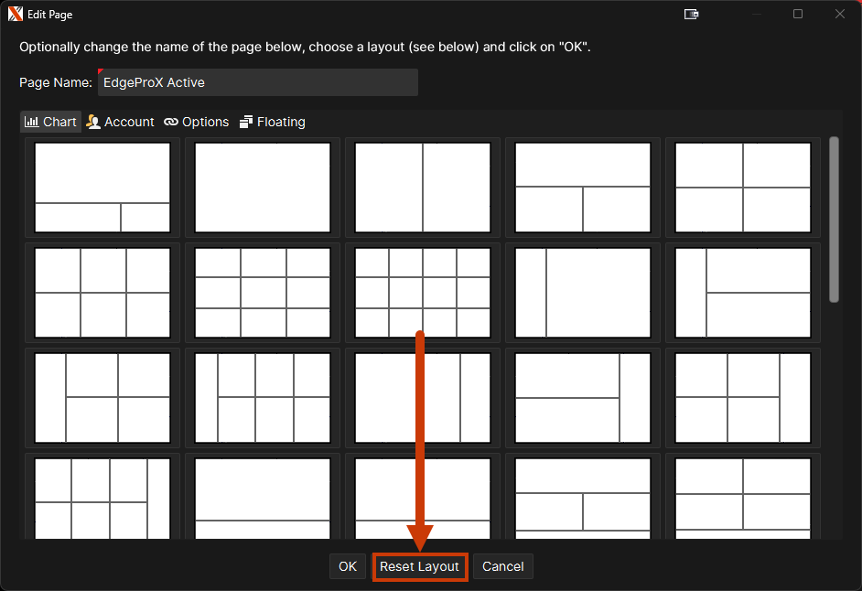Select layout with narrow left and one large pane
Viewport: 862px width, 591px height.
pyautogui.click(x=583, y=293)
